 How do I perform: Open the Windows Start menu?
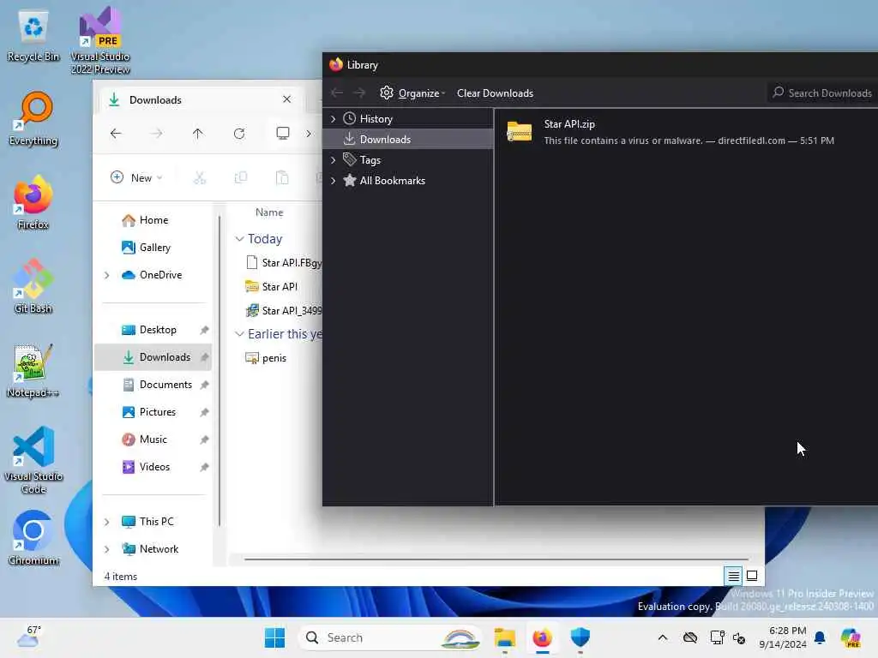tap(274, 637)
